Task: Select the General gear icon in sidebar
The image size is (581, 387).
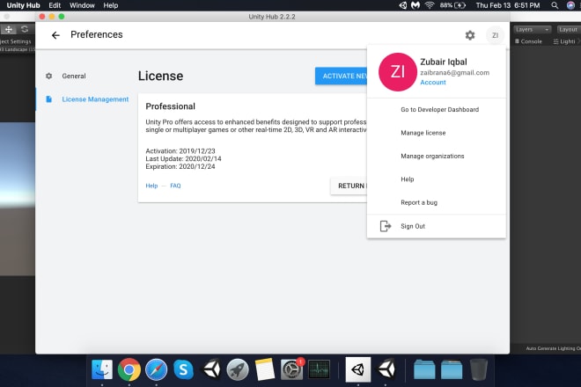Action: tap(49, 76)
